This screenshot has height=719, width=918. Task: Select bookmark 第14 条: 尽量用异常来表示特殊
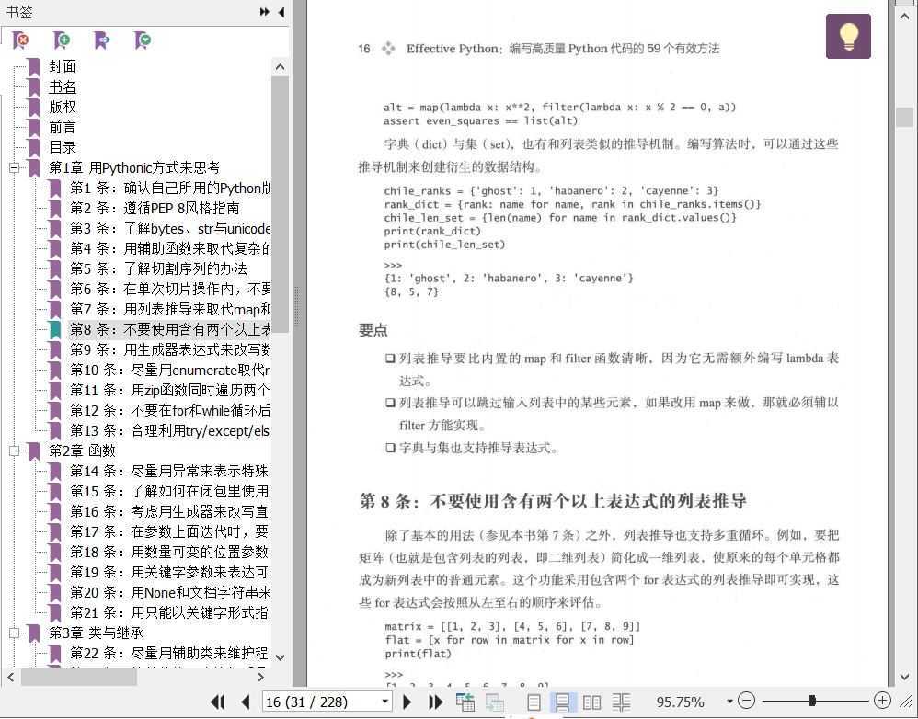170,472
